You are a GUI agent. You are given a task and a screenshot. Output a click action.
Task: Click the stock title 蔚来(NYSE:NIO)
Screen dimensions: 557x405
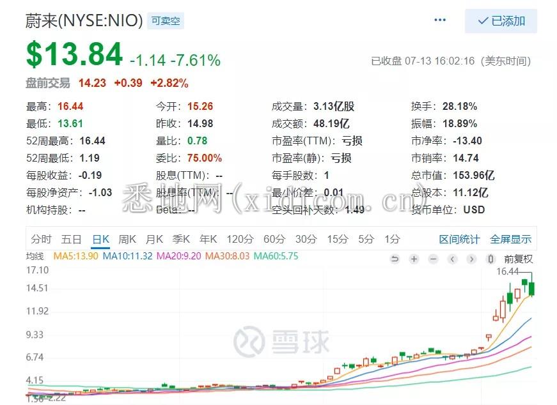(84, 20)
